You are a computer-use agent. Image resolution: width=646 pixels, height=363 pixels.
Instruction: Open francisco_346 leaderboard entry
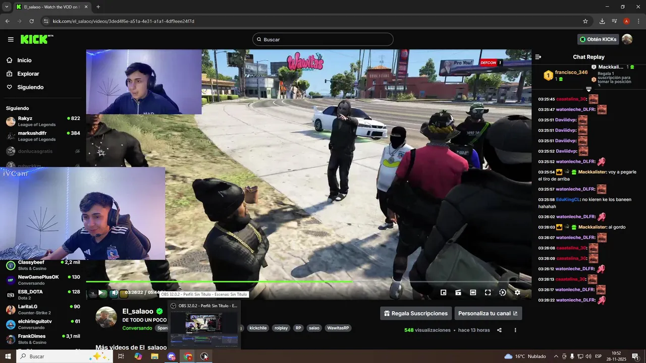point(566,76)
